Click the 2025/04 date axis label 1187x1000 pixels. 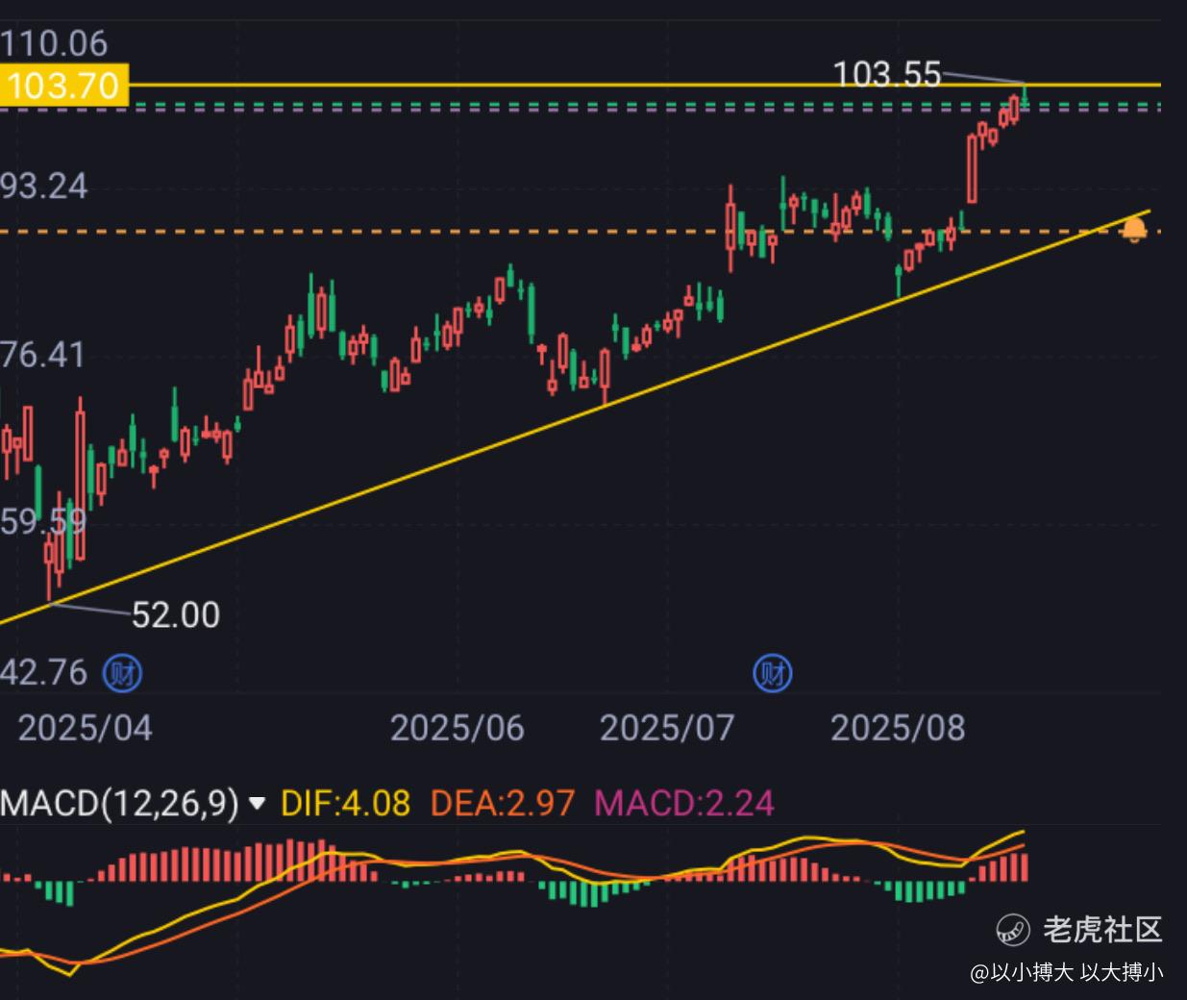coord(85,728)
